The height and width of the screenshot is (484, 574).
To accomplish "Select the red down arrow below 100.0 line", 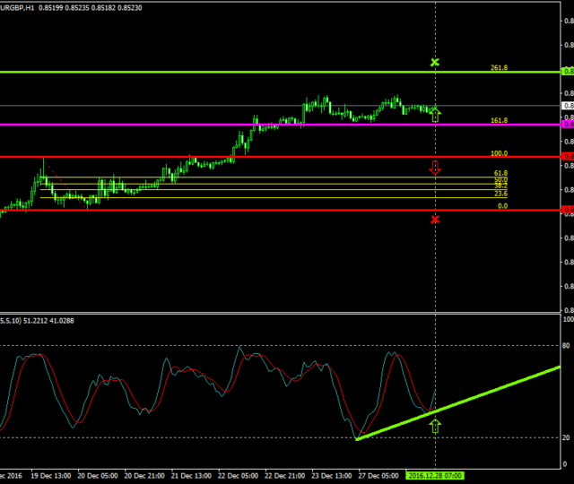I will pos(436,168).
